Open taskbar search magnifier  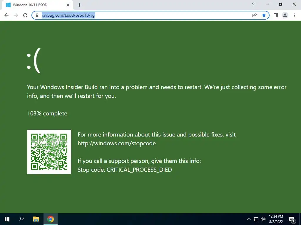click(x=21, y=219)
